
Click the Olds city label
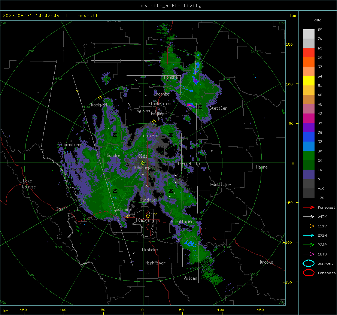pos(143,156)
